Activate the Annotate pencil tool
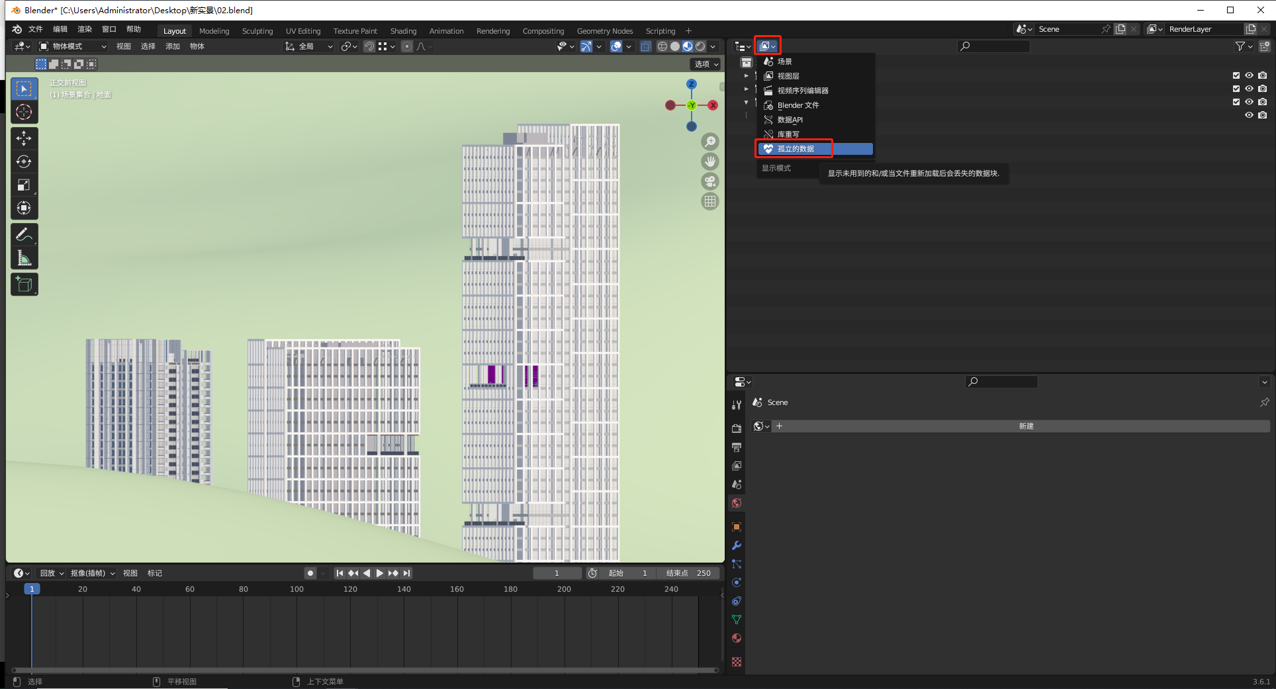Image resolution: width=1276 pixels, height=689 pixels. click(24, 234)
